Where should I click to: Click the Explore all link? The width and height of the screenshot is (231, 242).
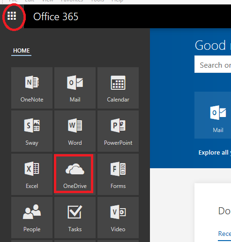pos(215,153)
